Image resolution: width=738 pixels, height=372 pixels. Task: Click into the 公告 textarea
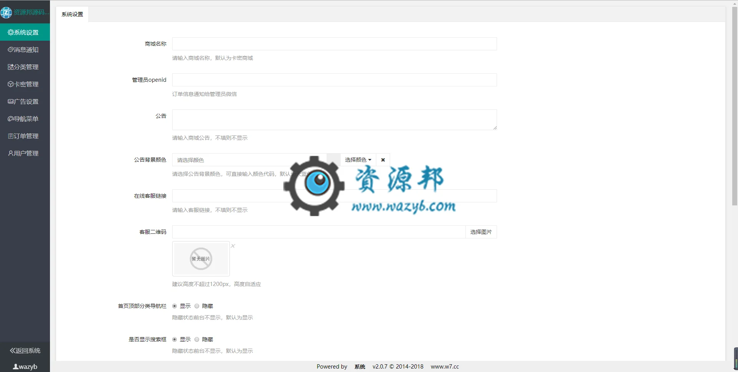[x=334, y=120]
